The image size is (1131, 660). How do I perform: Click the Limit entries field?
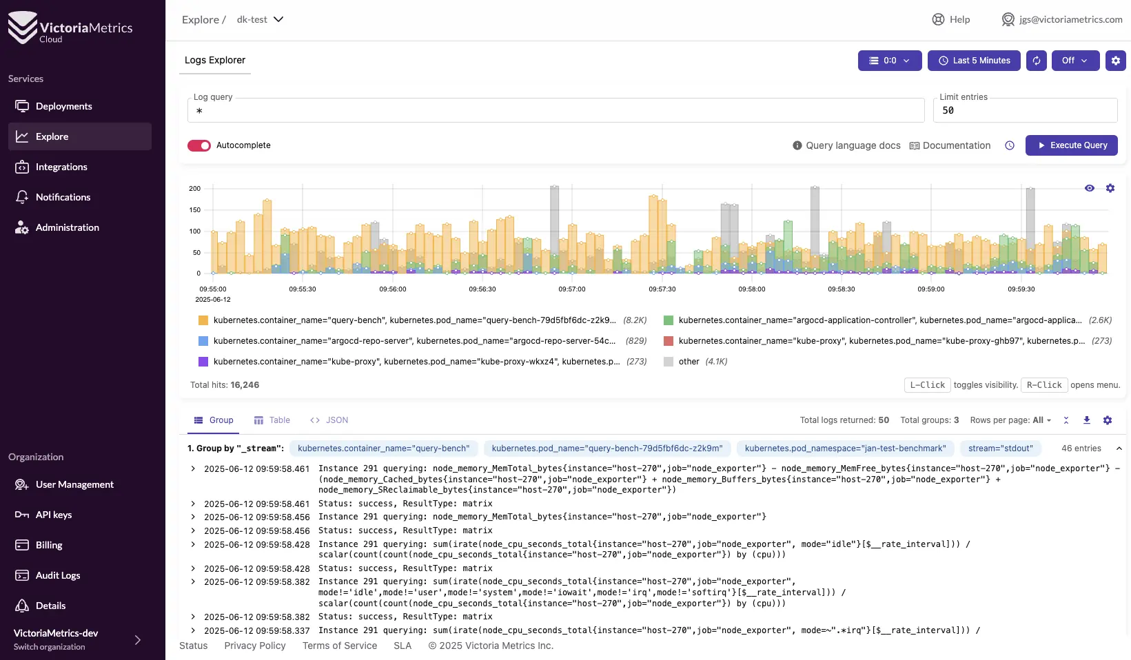[x=1025, y=110]
